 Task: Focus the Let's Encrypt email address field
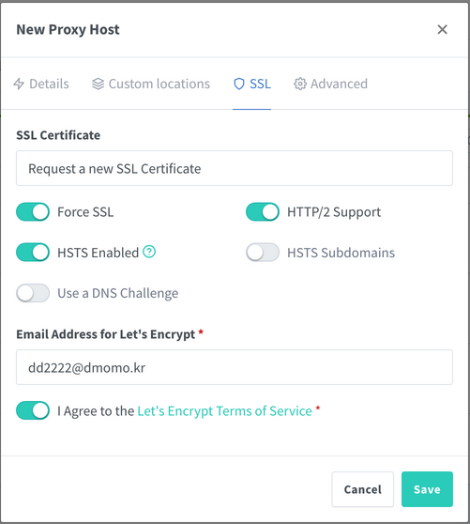point(235,367)
